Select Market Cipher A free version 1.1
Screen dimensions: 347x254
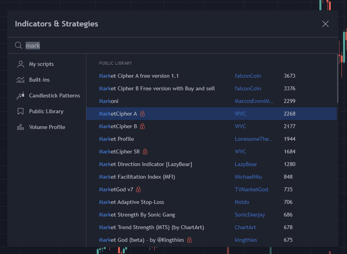click(x=139, y=76)
